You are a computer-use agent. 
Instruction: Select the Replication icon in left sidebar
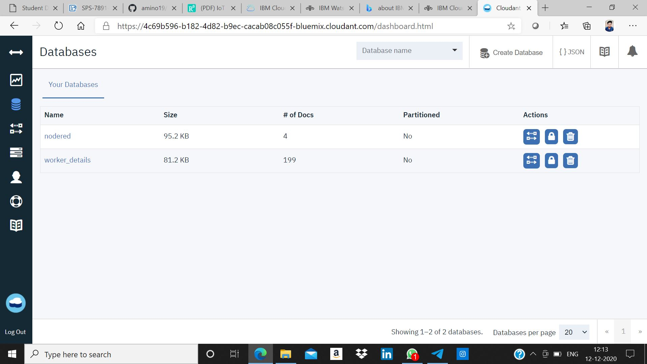16,128
